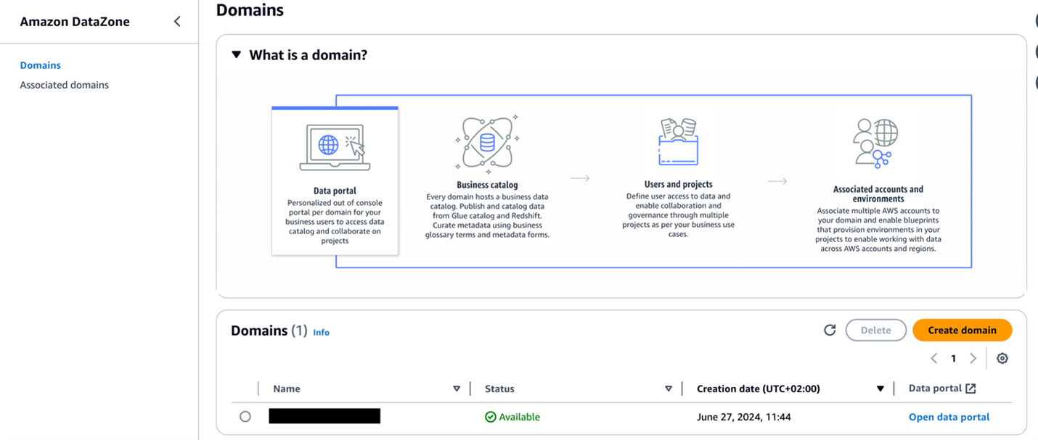Collapse the Amazon DataZone side navigation
This screenshot has height=440, width=1038.
[x=177, y=22]
